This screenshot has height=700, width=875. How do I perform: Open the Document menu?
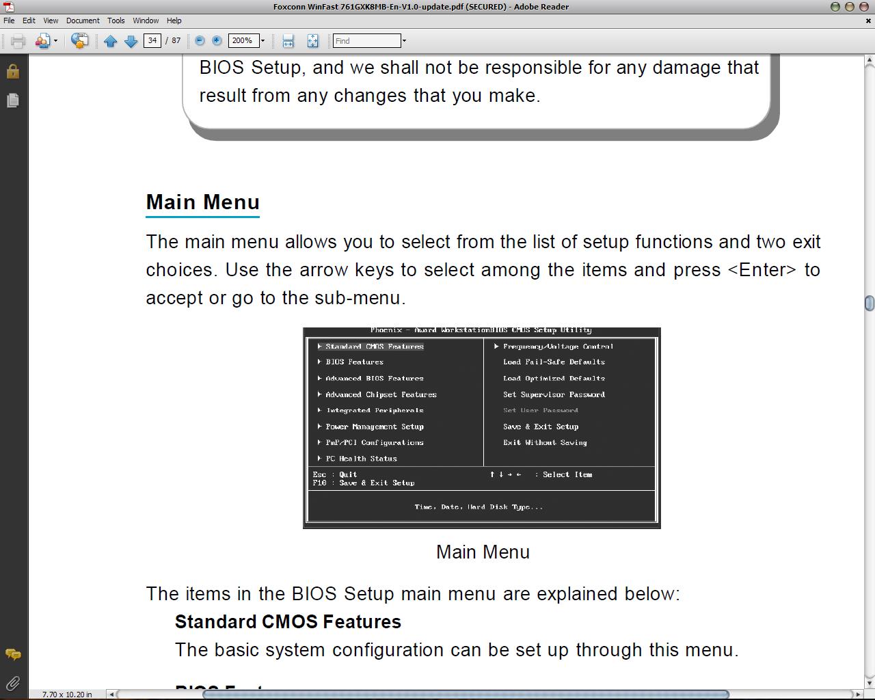(x=83, y=21)
